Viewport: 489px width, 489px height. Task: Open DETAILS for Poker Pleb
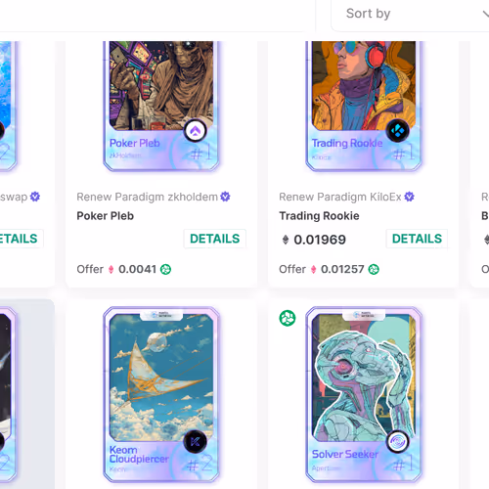tap(215, 239)
